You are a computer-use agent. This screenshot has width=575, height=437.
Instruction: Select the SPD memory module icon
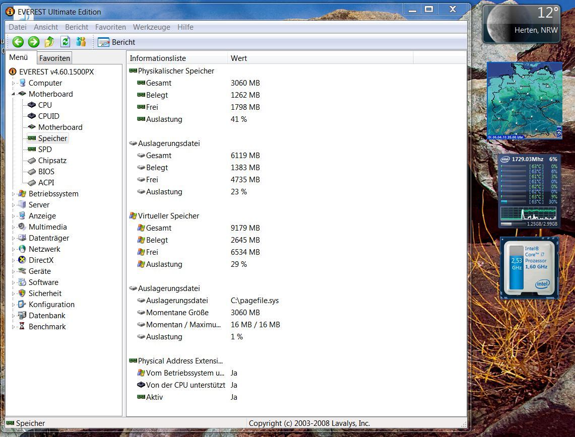(32, 150)
